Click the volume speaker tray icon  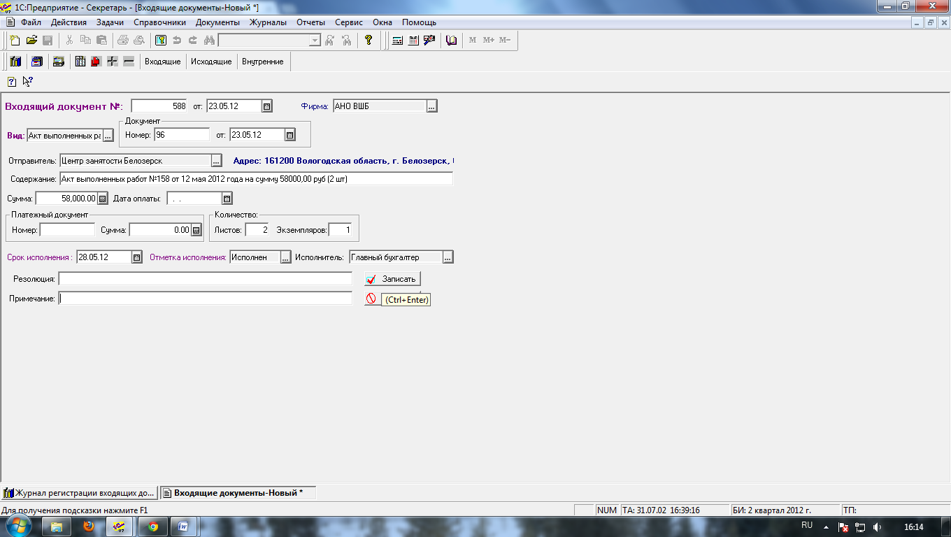point(877,527)
